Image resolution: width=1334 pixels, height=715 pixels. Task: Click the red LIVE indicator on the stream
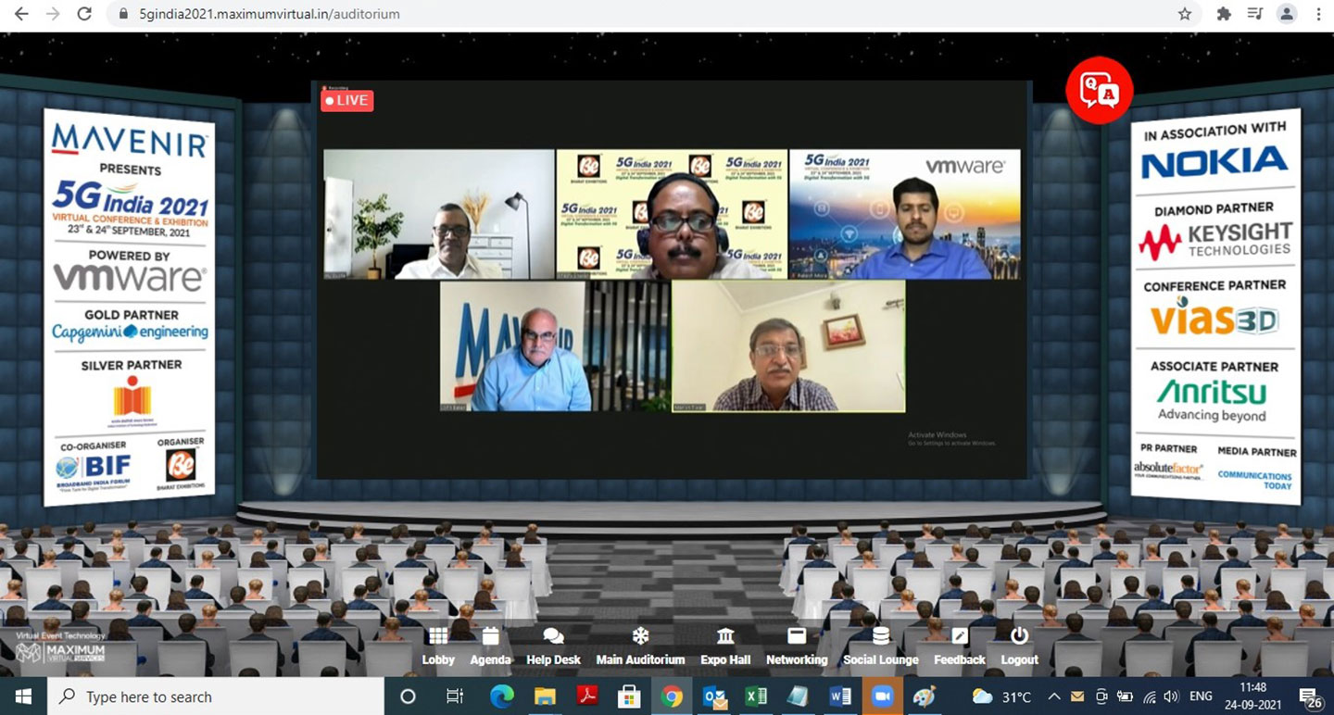point(347,100)
